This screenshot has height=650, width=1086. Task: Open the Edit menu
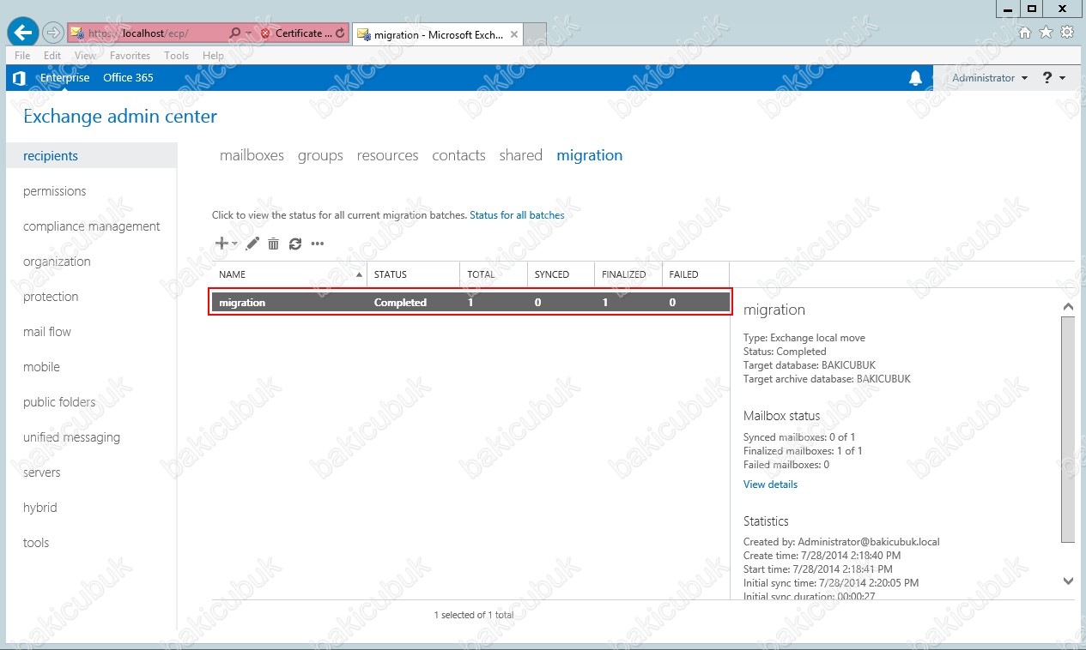click(x=52, y=56)
